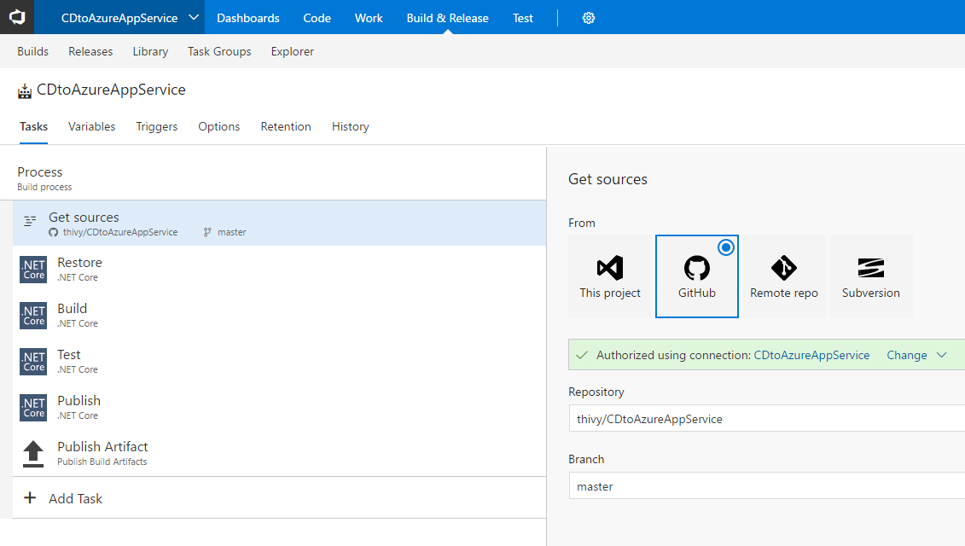Select the Restore .NET Core task icon
965x546 pixels.
[x=33, y=270]
